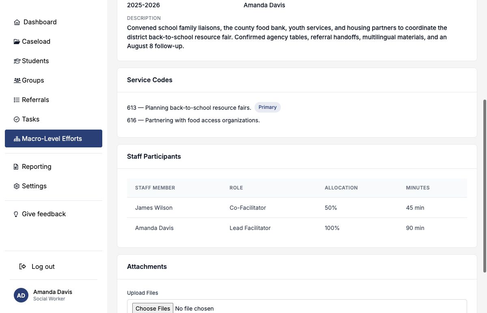487x313 pixels.
Task: Select the Amanda Davis Lead Facilitator row
Action: 297,228
